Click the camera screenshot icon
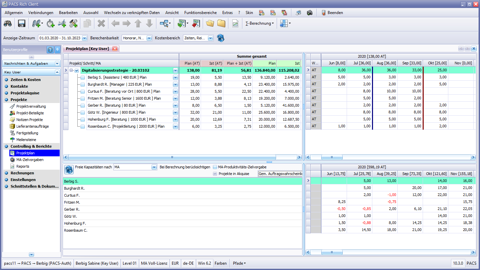 310,13
